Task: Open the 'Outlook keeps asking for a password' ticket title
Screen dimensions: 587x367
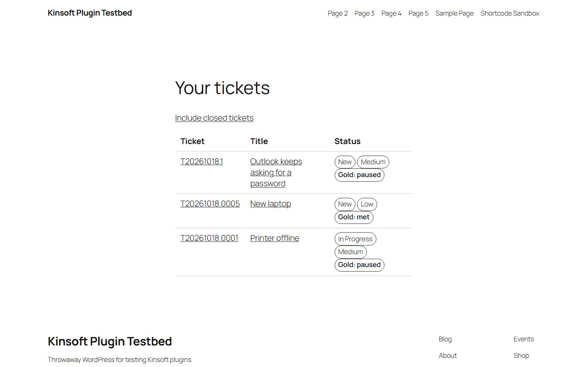Action: [276, 172]
